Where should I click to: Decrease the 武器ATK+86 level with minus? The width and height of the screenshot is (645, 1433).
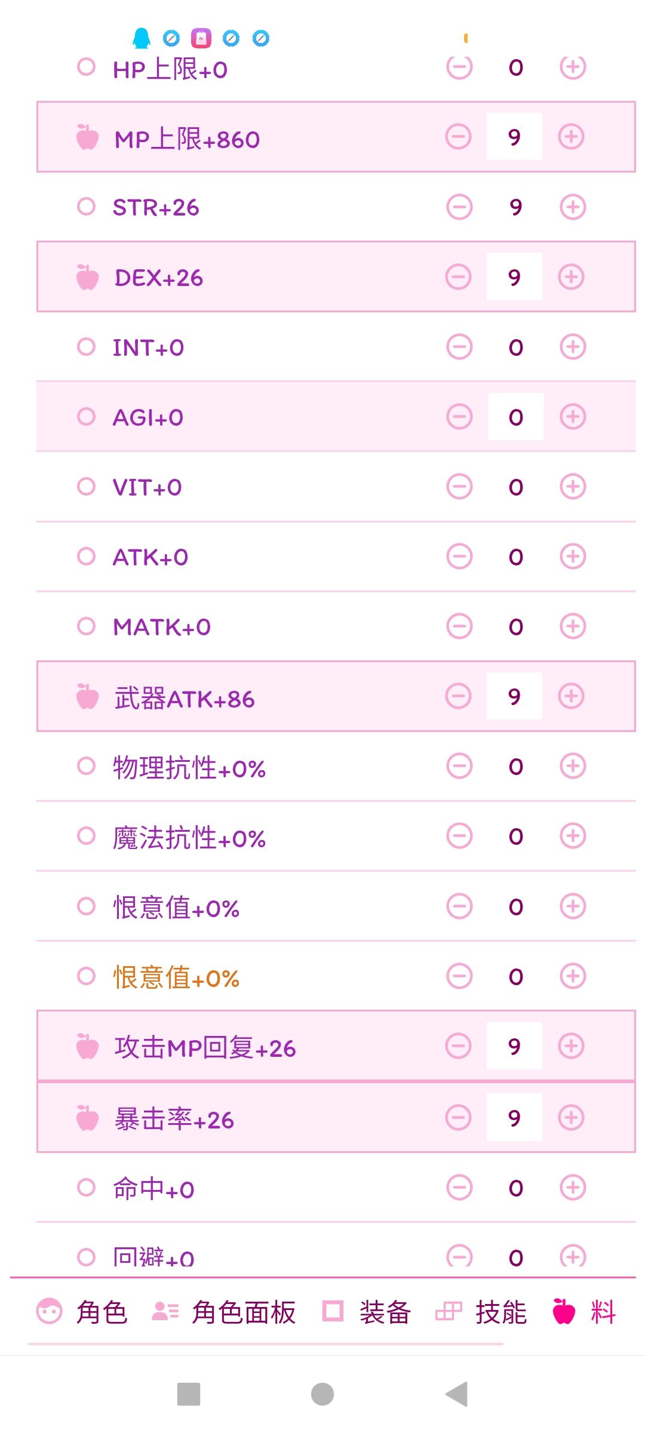(x=459, y=696)
